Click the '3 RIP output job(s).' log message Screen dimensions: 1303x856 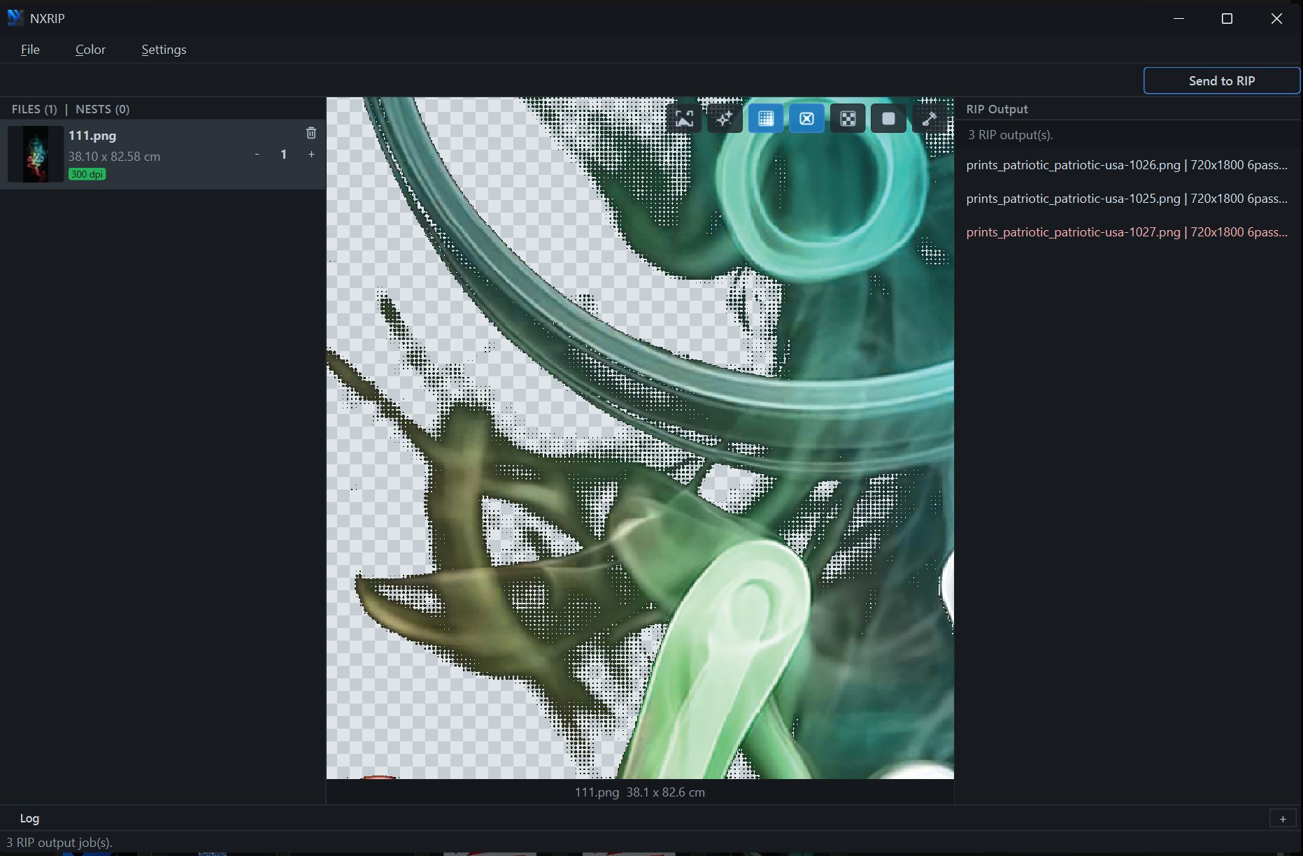pos(59,843)
